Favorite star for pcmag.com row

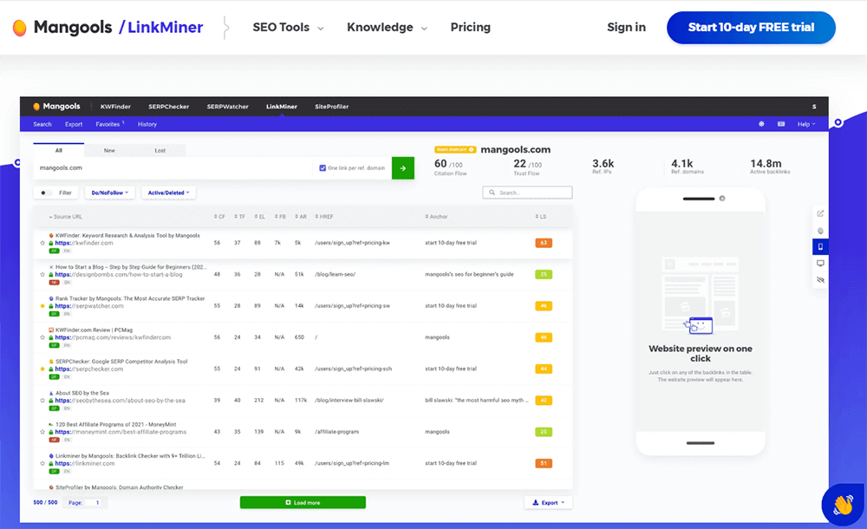click(42, 337)
